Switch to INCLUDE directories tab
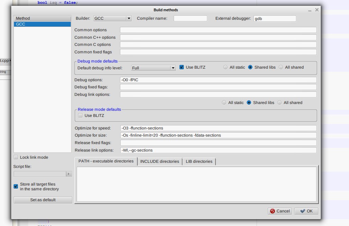349x226 pixels. click(159, 161)
